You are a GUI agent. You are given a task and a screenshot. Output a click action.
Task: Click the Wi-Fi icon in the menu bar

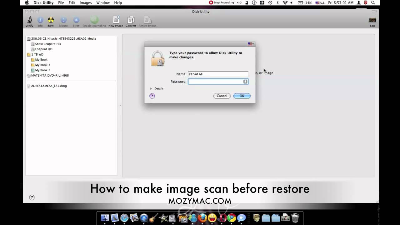click(x=285, y=2)
